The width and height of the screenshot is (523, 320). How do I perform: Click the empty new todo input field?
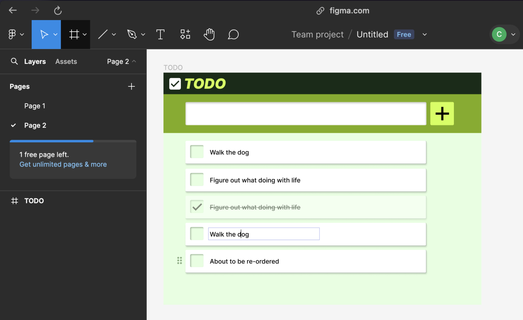pyautogui.click(x=305, y=114)
